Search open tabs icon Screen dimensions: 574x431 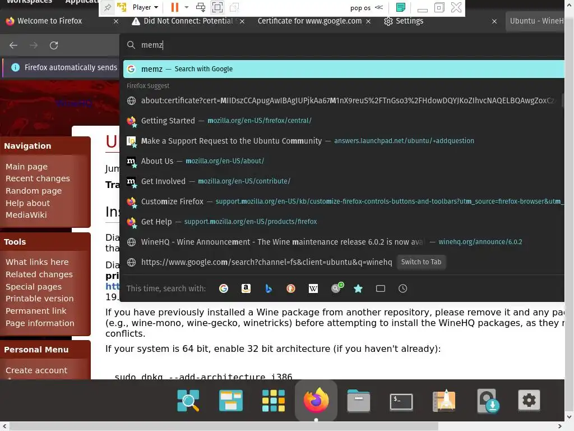click(381, 288)
